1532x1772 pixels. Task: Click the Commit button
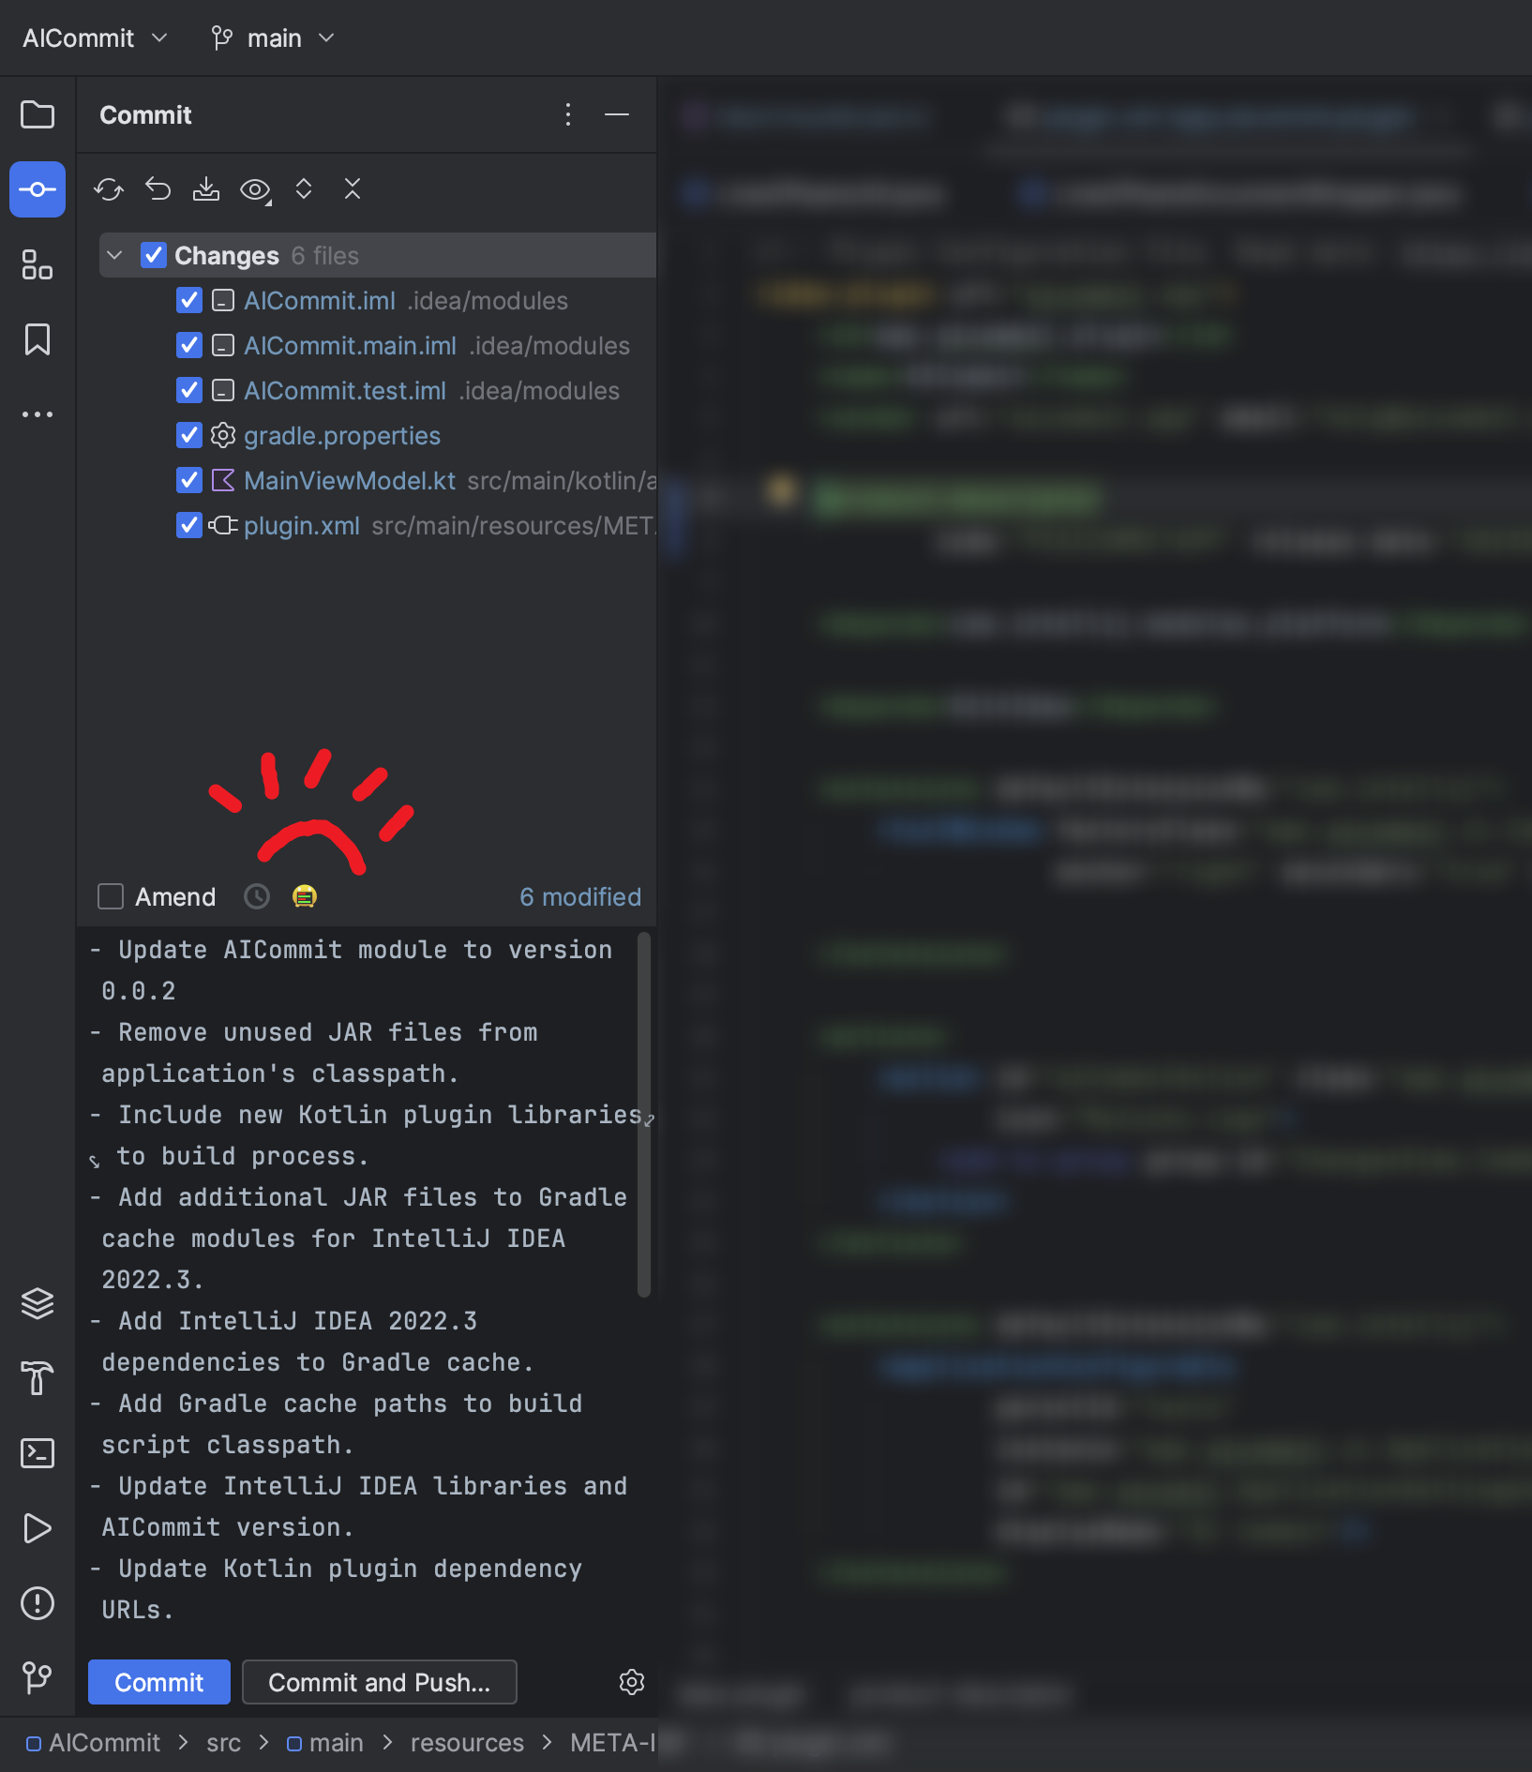click(x=159, y=1682)
